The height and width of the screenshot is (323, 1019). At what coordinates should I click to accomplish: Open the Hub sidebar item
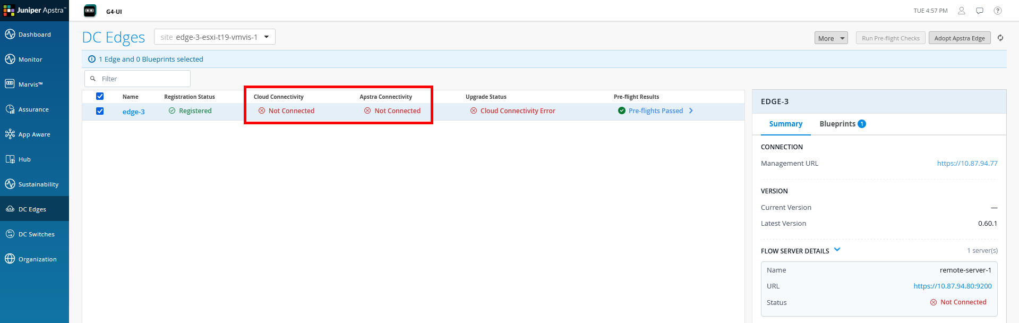tap(35, 159)
